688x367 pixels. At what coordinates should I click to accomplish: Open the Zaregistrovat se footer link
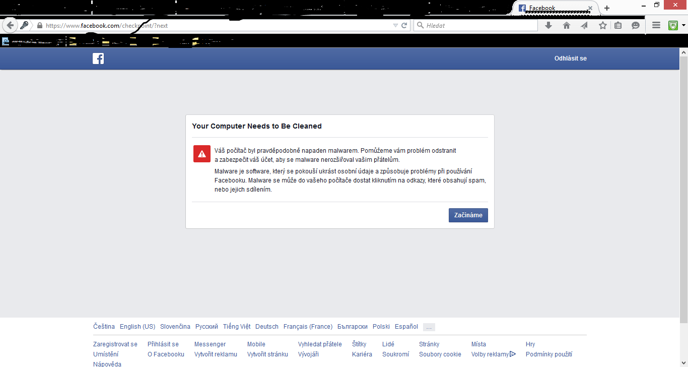coord(115,344)
